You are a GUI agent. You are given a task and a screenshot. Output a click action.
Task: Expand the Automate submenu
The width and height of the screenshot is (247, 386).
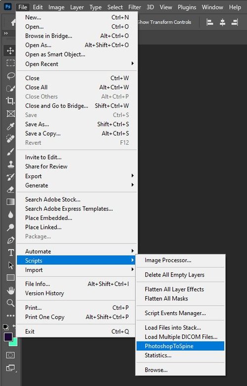pos(76,251)
